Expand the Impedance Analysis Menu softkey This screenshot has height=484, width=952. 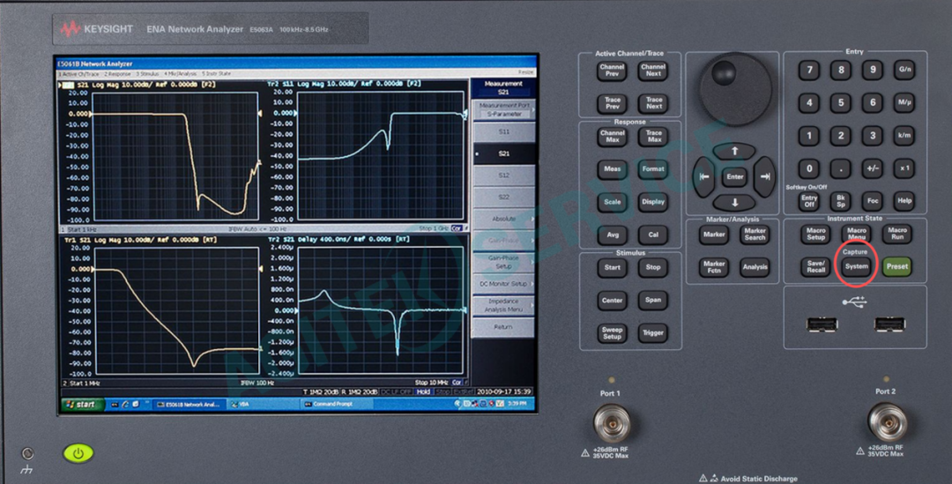click(504, 305)
